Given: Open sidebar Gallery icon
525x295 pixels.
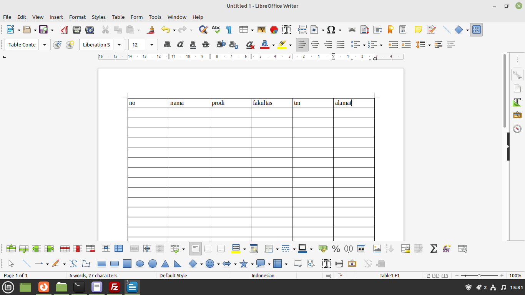Looking at the screenshot, I should click(517, 115).
